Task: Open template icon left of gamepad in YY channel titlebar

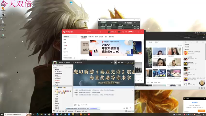Action: (119, 62)
